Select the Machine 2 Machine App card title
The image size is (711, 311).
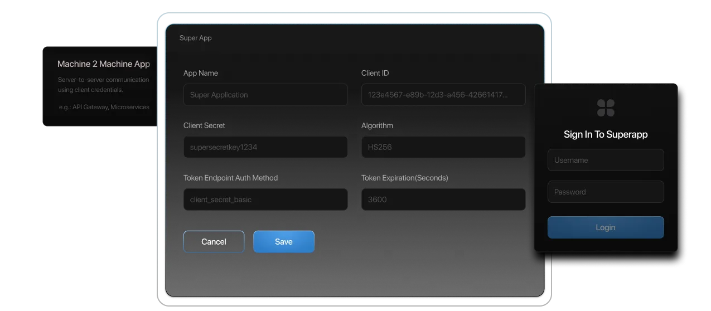tap(104, 64)
